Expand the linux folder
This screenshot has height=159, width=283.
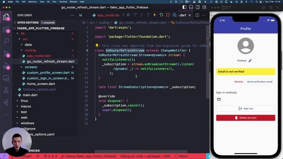coord(24,101)
